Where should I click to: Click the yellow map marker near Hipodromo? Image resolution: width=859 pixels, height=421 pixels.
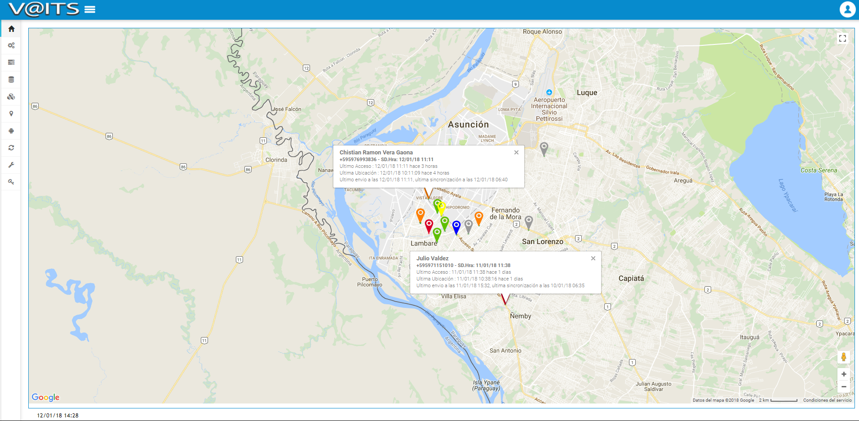click(x=442, y=208)
